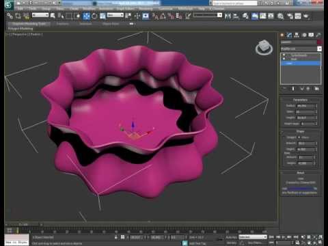Click the time slider handle
Viewport: 328px width, 246px height.
23,224
